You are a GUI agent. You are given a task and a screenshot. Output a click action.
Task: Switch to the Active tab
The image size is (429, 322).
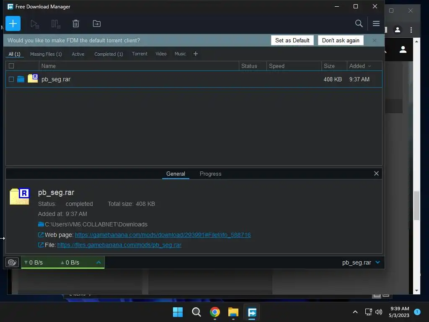coord(78,54)
